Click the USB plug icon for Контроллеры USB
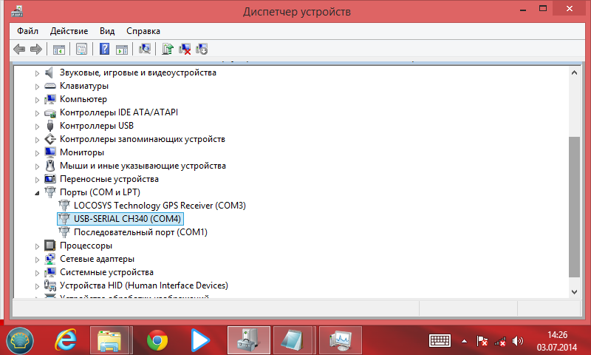Screen dimensions: 591x355 (49, 126)
